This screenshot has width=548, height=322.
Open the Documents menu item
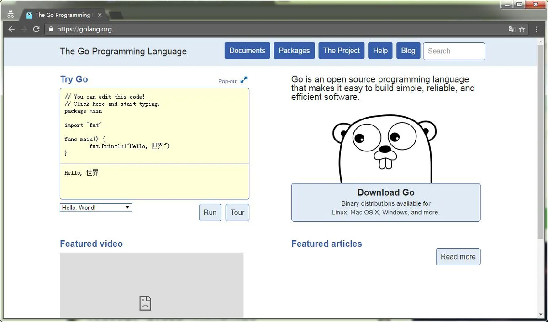(x=248, y=51)
